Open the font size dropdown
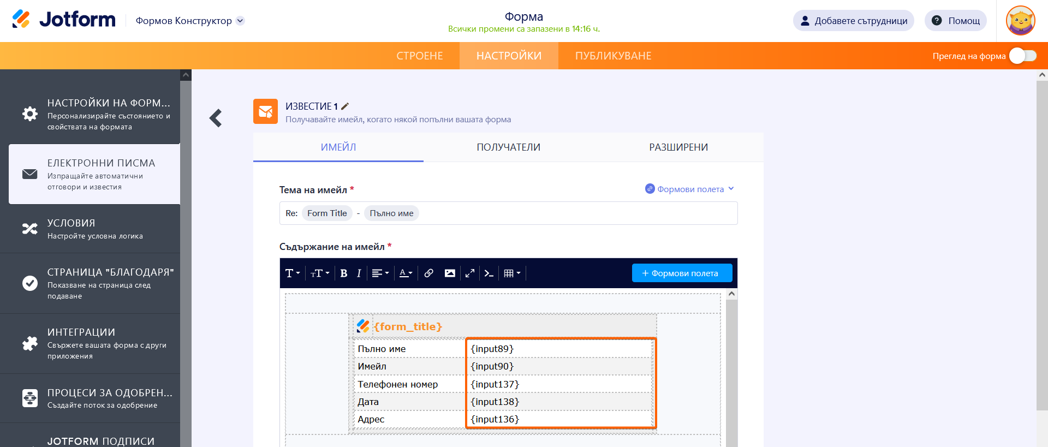Screen dimensions: 1048x447 coord(320,273)
